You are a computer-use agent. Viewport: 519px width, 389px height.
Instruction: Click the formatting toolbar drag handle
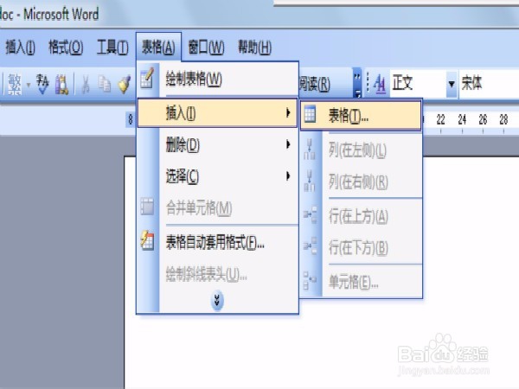[368, 83]
